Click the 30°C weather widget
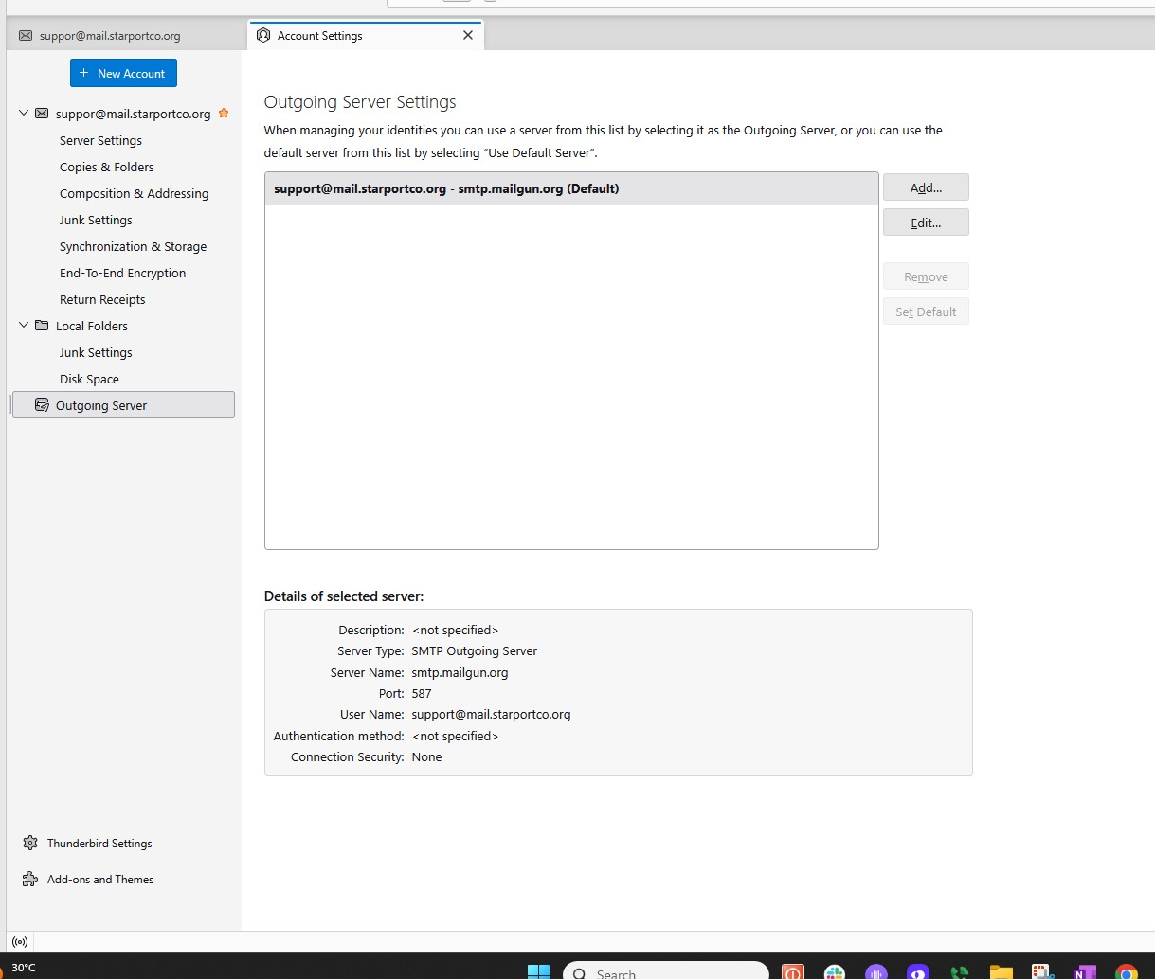This screenshot has height=979, width=1155. tap(24, 968)
